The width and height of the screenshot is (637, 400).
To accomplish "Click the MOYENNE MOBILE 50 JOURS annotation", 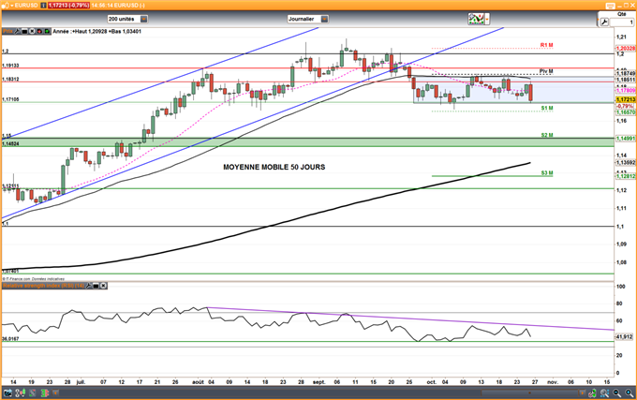I will tap(274, 167).
